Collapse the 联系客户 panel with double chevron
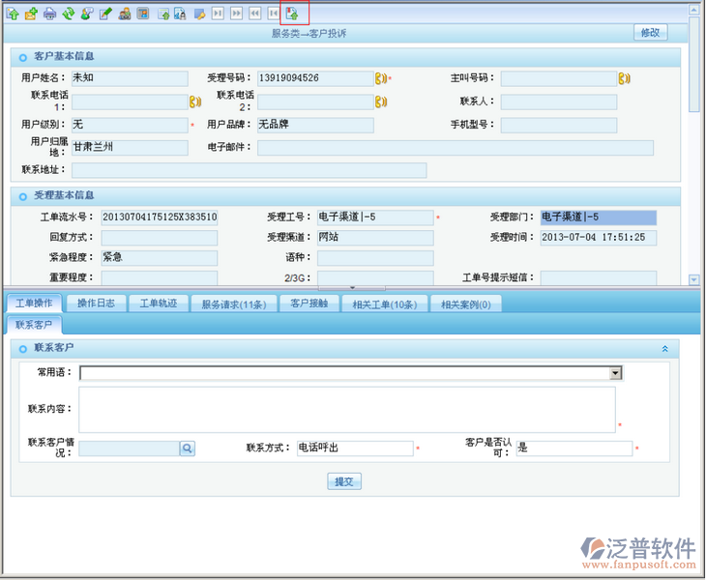The height and width of the screenshot is (580, 706). click(x=664, y=348)
